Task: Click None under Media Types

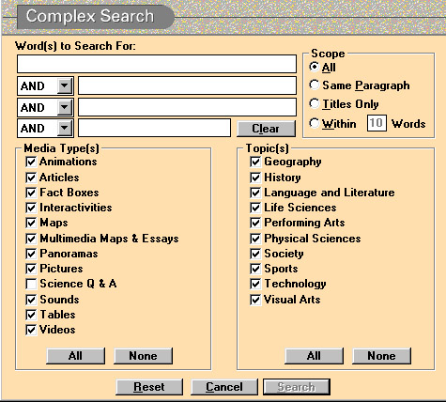Action: pos(143,356)
